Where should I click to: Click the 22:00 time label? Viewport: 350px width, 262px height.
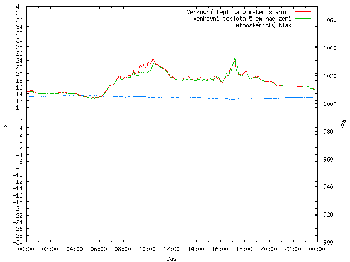(293, 249)
